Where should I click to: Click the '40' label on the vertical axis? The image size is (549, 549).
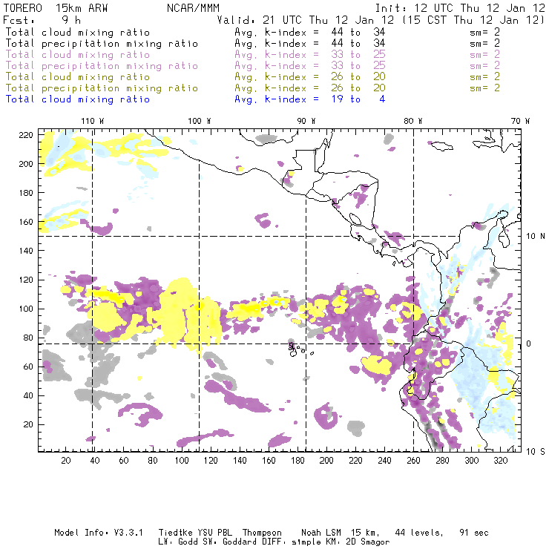pos(28,395)
